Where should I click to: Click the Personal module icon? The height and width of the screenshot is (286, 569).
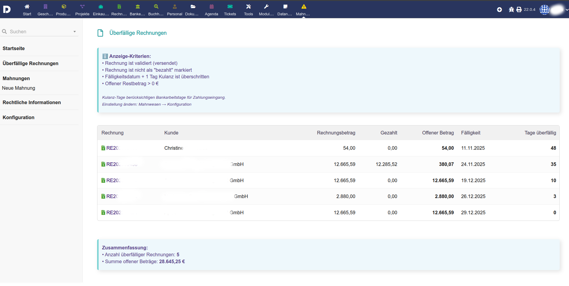174,7
